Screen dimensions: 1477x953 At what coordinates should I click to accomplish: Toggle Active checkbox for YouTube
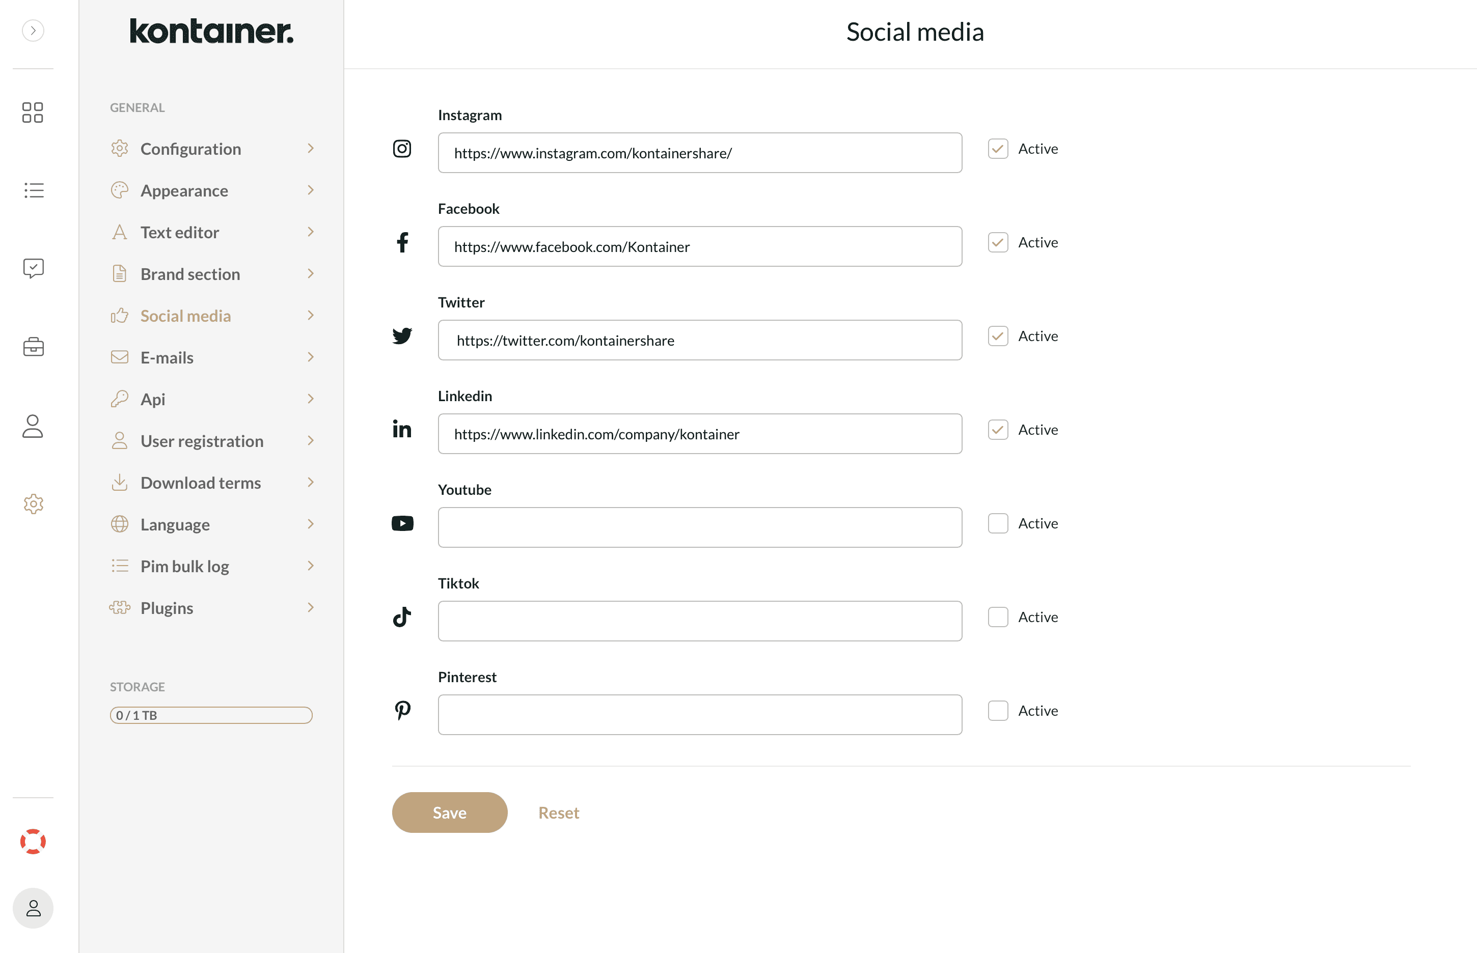tap(998, 522)
